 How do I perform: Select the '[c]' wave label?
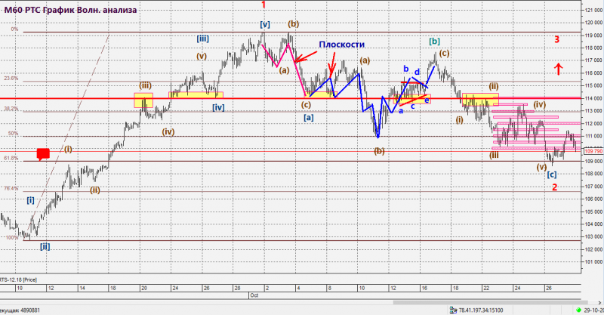(552, 174)
